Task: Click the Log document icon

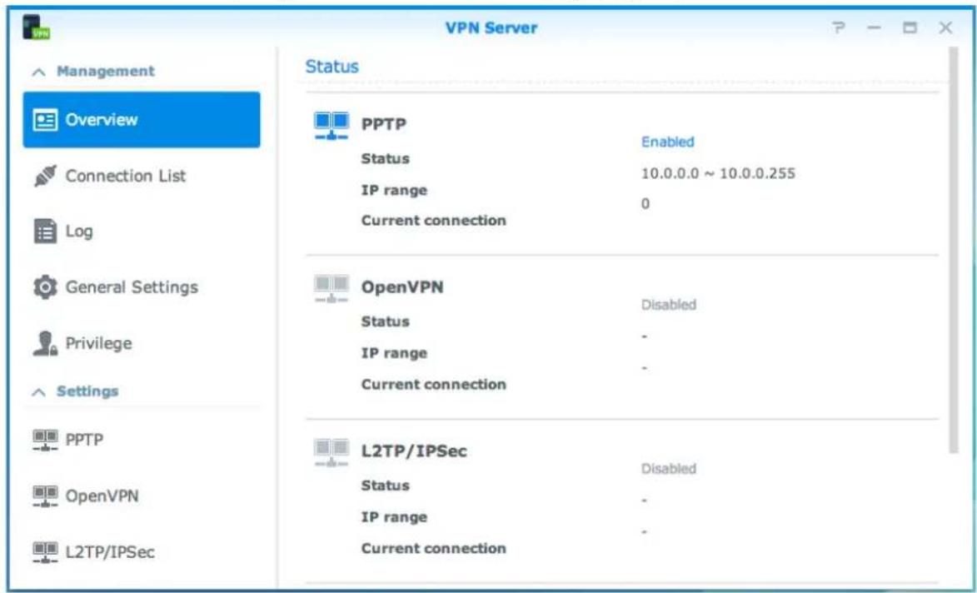Action: coord(44,232)
